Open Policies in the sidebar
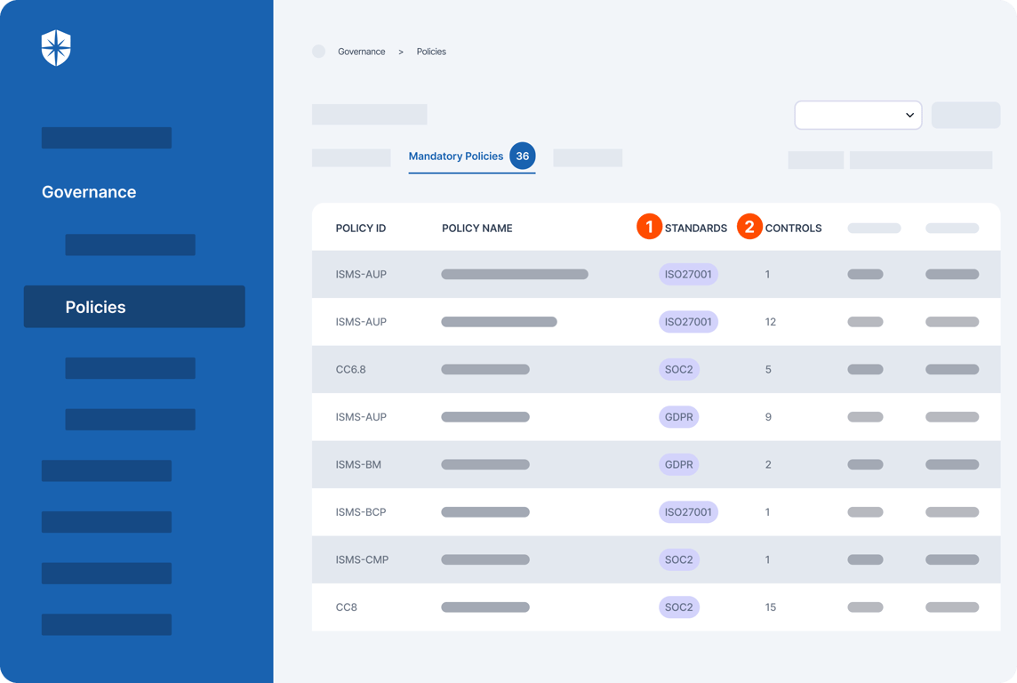This screenshot has width=1017, height=683. [x=134, y=307]
